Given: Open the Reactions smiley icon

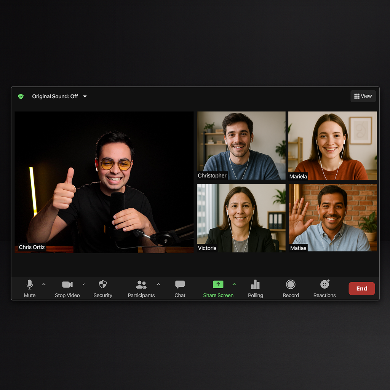Looking at the screenshot, I should (325, 284).
